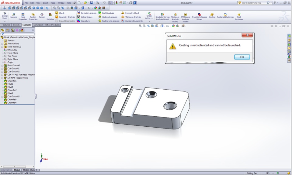Image resolution: width=292 pixels, height=175 pixels.
Task: Expand the Cut-Extrude2 feature
Action: pyautogui.click(x=2, y=72)
